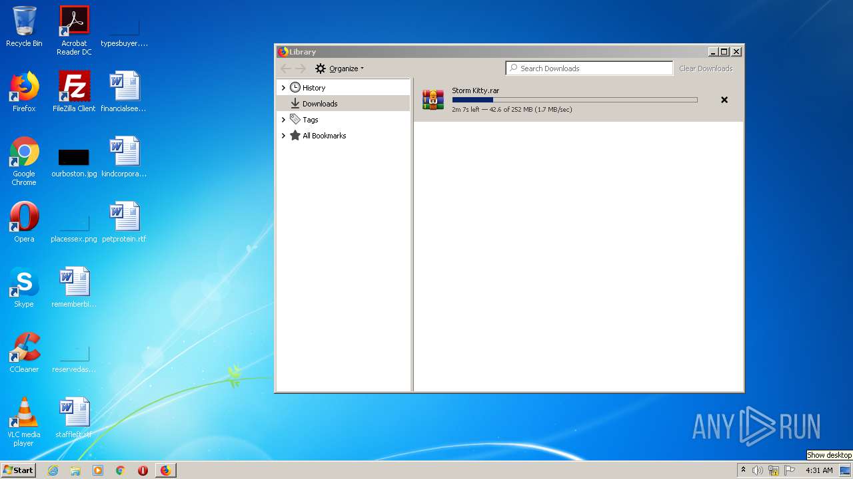Click the taskbar clock 4:31 AM
The height and width of the screenshot is (479, 853).
[x=819, y=470]
